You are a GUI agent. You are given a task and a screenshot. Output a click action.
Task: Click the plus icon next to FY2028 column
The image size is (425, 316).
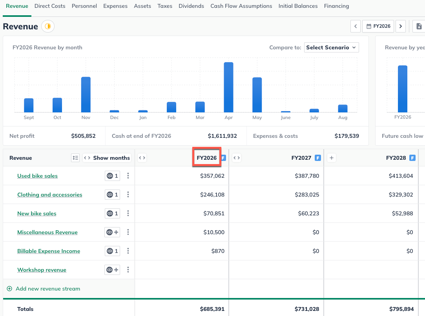point(332,158)
